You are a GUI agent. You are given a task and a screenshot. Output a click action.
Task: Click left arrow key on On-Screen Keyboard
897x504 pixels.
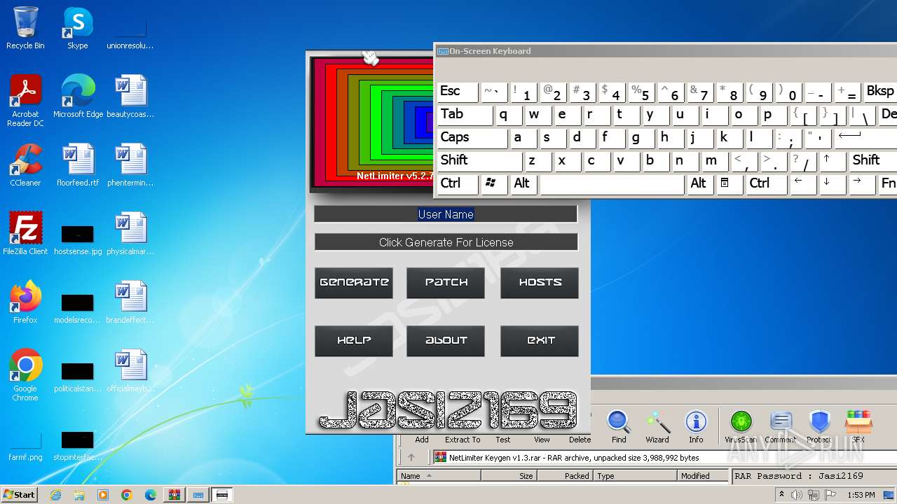[802, 184]
